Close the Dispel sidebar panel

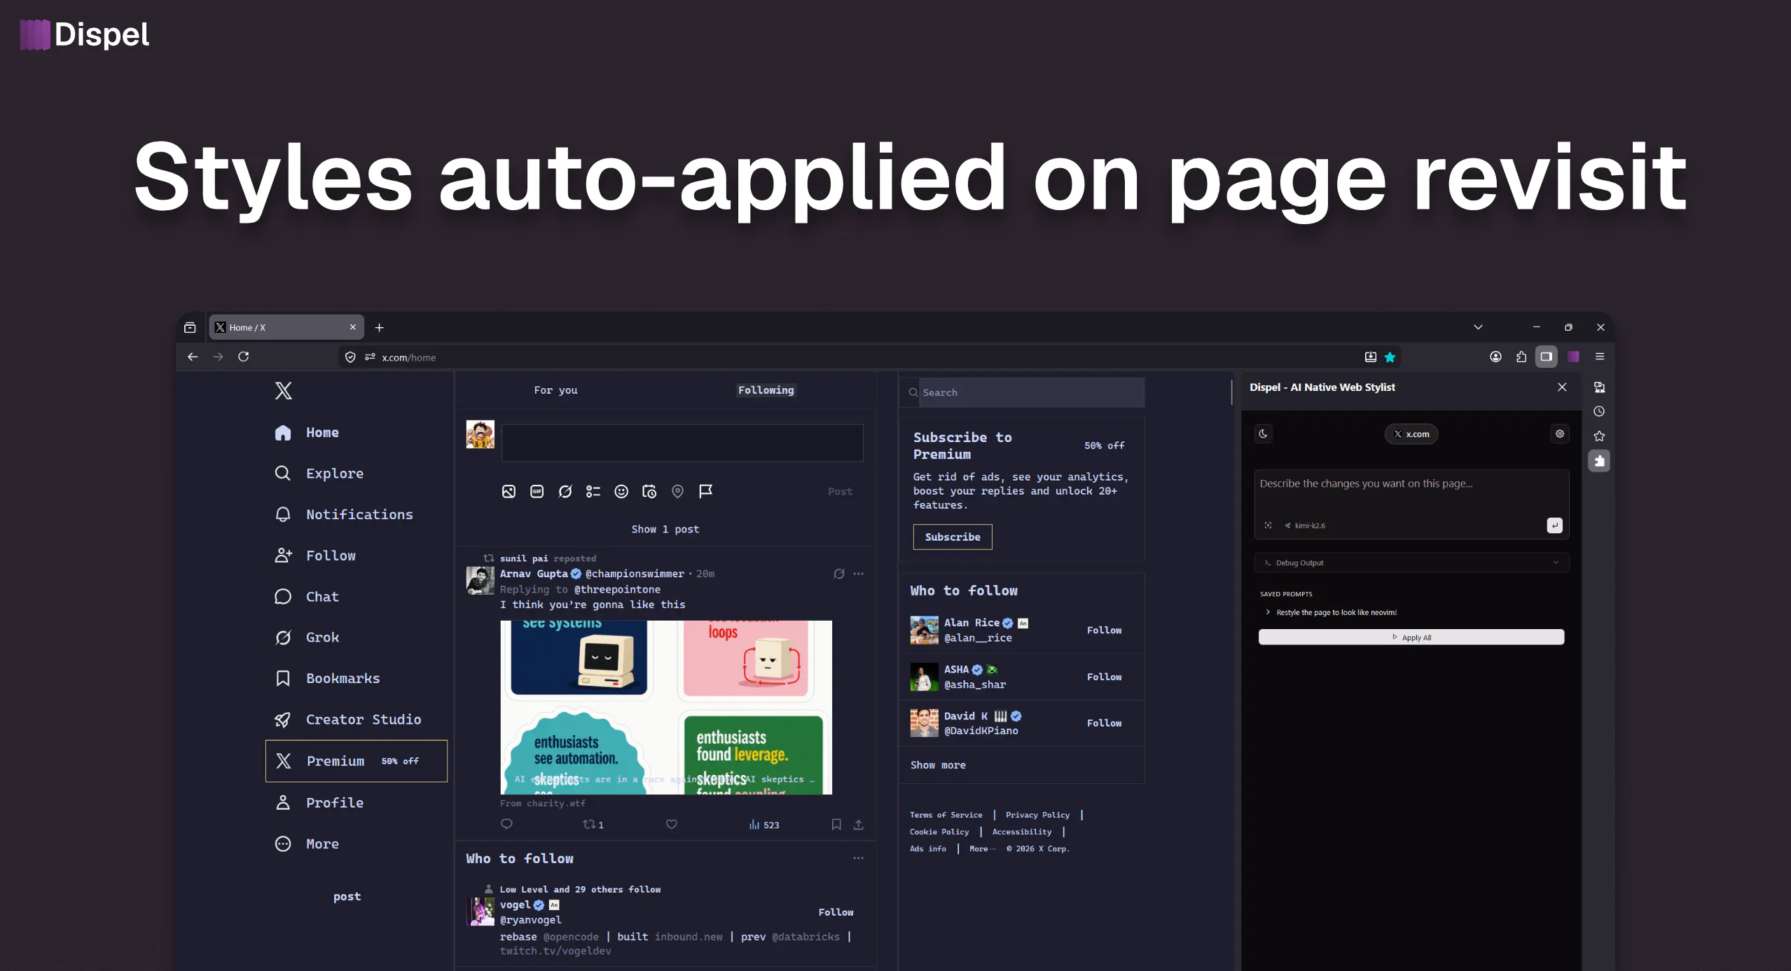[1562, 387]
